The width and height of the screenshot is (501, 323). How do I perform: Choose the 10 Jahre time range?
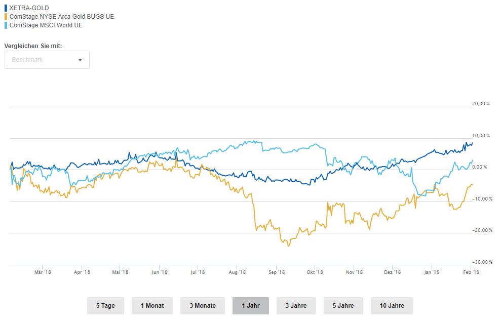pyautogui.click(x=392, y=306)
